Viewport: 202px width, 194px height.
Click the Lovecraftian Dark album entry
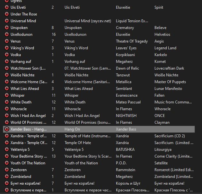tap(169, 68)
